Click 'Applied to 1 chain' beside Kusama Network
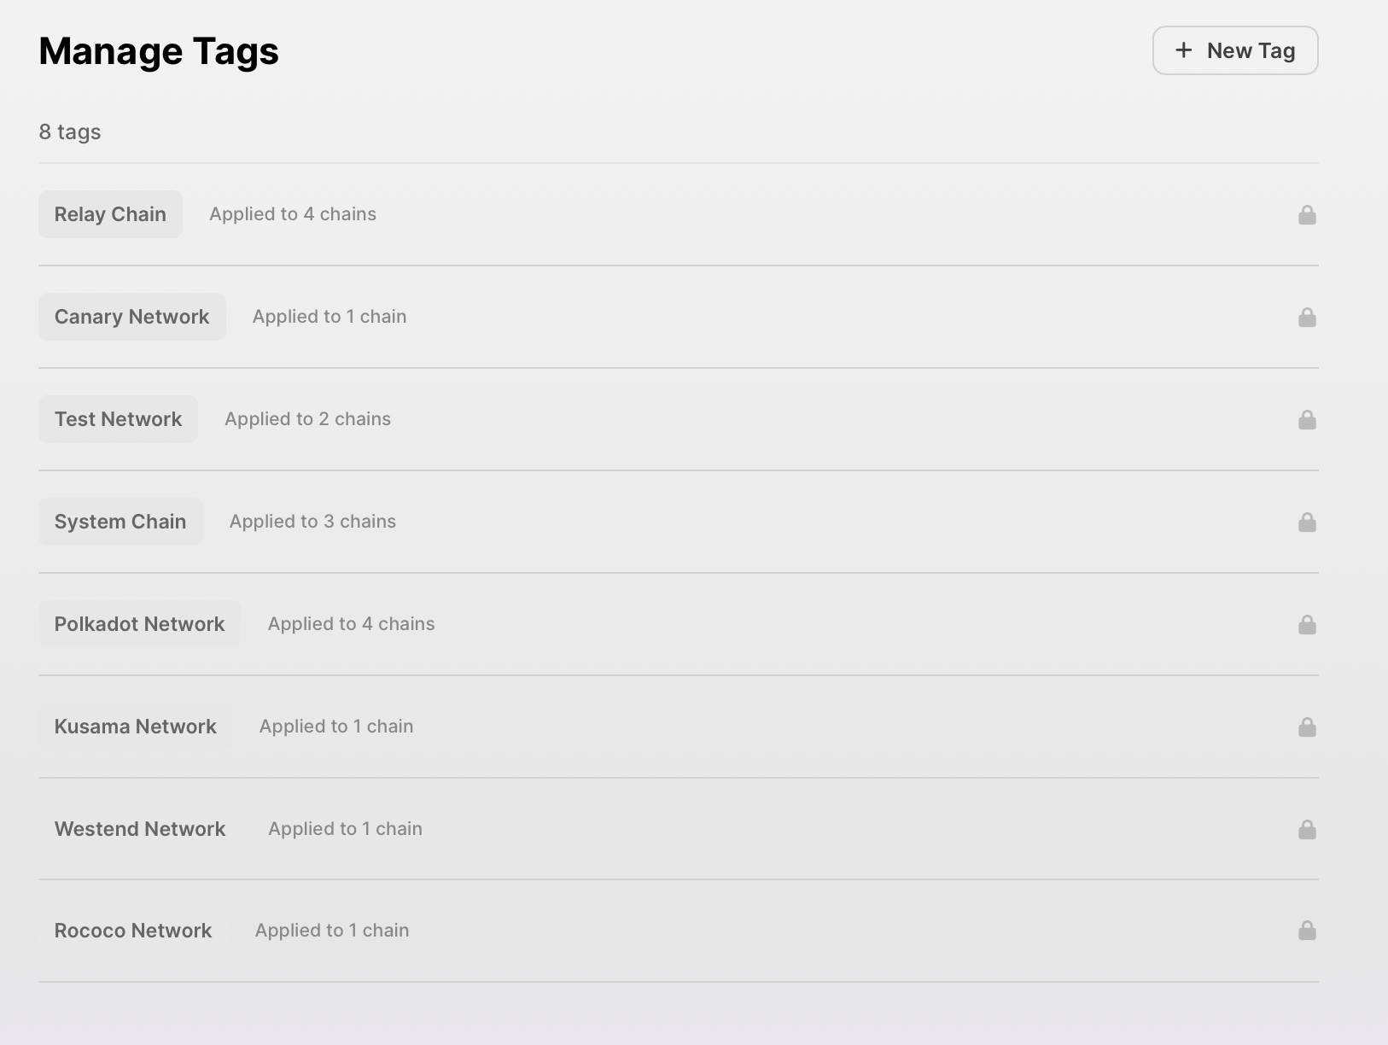Screen dimensions: 1388x1045 click(x=336, y=727)
